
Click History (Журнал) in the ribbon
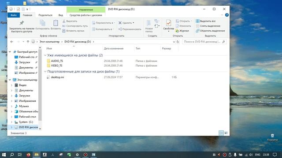pyautogui.click(x=182, y=31)
